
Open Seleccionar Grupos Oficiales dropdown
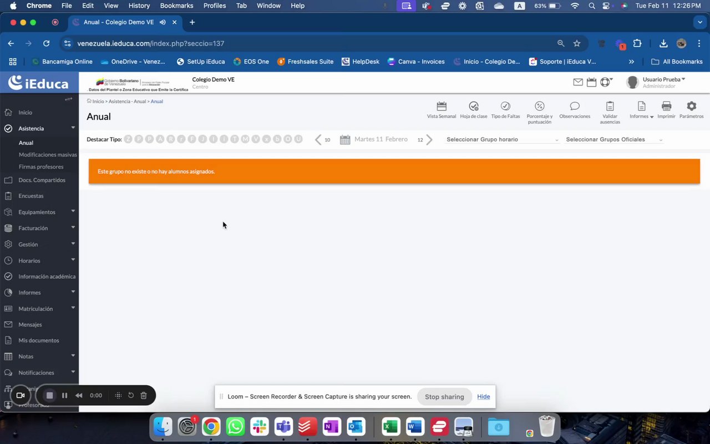(614, 139)
